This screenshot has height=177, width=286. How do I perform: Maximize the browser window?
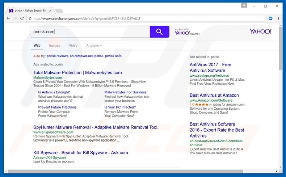point(265,6)
